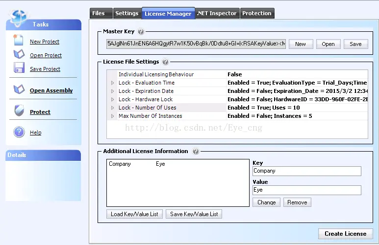Click HardwareID 33DD-960F value cell
Viewport: 379px width, 245px height.
[x=298, y=99]
